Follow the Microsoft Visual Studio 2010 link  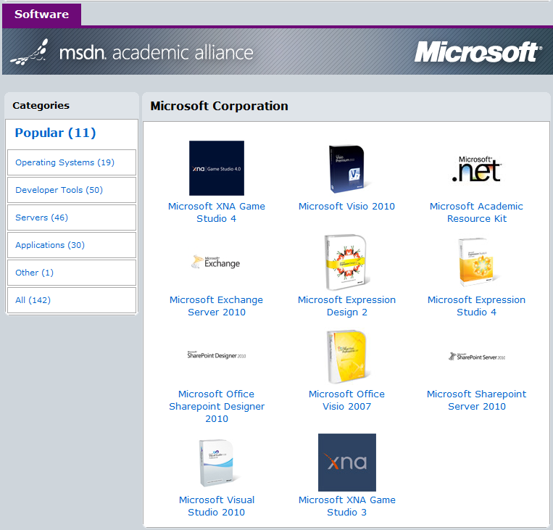[217, 506]
